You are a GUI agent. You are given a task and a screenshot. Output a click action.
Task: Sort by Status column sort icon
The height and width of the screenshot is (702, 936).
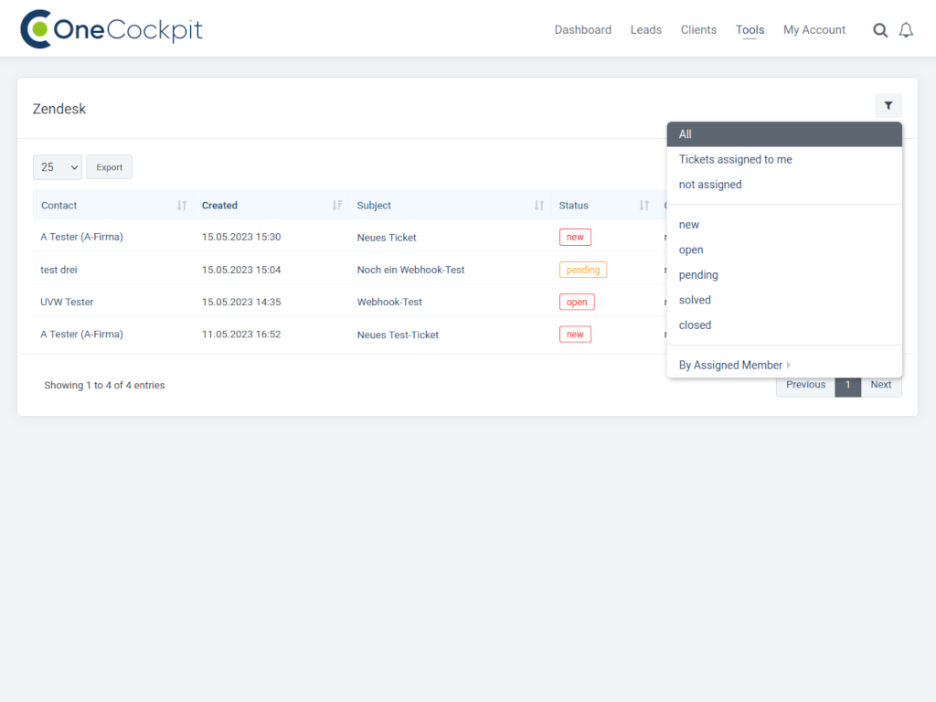pos(644,206)
